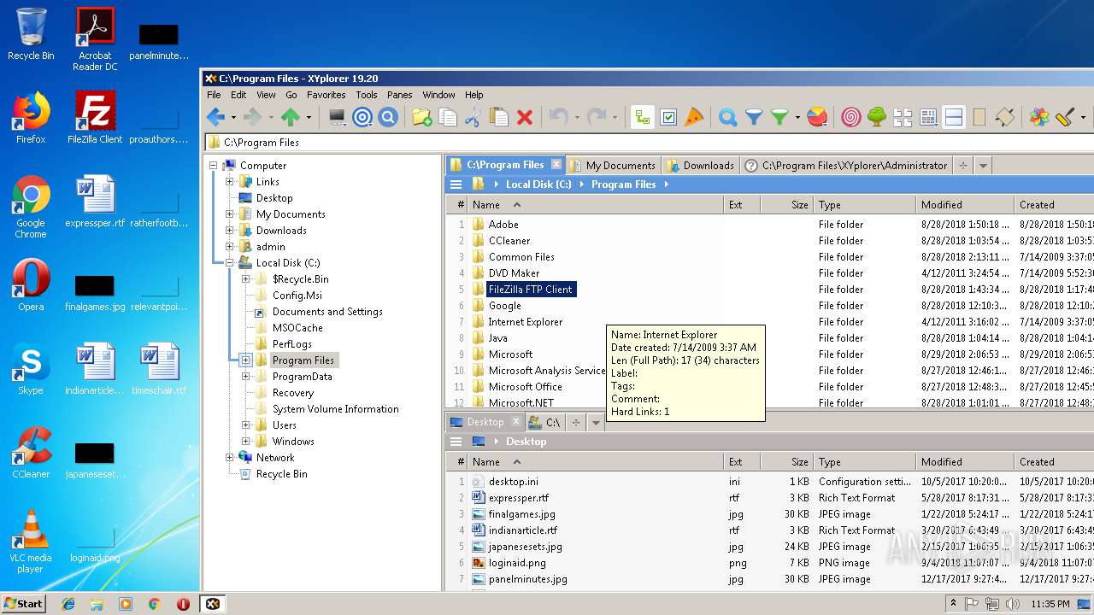Open the Panes menu

(399, 95)
